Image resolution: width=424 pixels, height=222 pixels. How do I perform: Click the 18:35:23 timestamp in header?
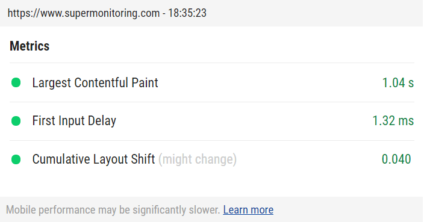click(x=187, y=13)
